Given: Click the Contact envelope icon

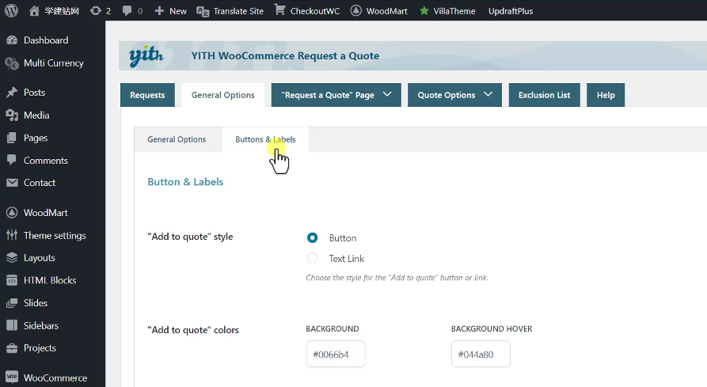Looking at the screenshot, I should [12, 183].
